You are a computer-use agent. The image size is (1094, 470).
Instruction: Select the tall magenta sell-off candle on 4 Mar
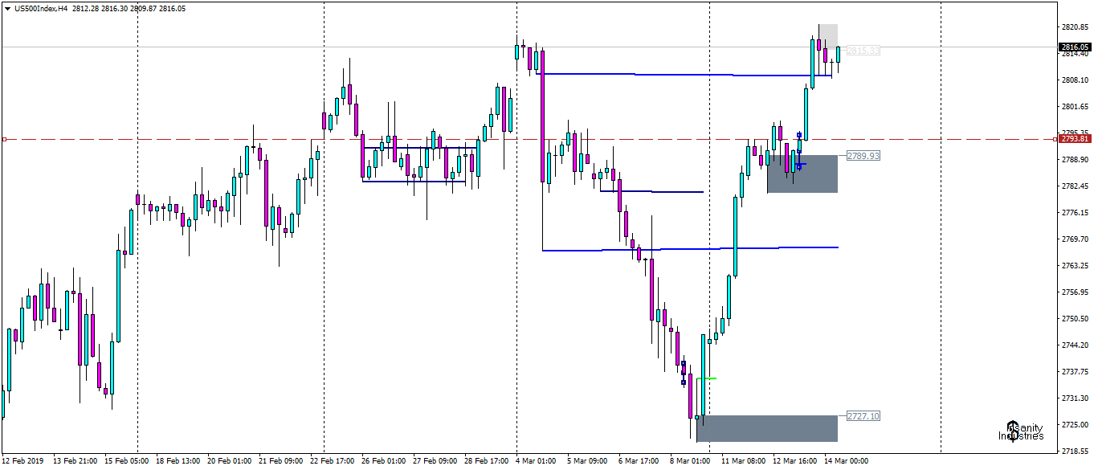coord(543,116)
